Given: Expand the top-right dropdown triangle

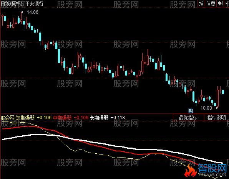Looking at the screenshot, I should tap(227, 3).
